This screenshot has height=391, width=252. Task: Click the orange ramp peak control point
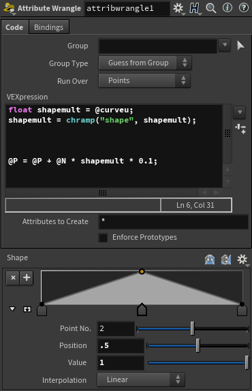(142, 271)
